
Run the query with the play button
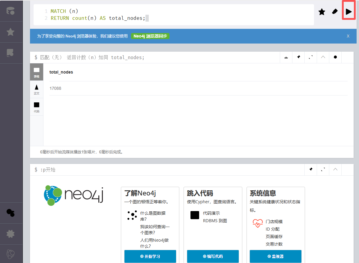tap(349, 11)
